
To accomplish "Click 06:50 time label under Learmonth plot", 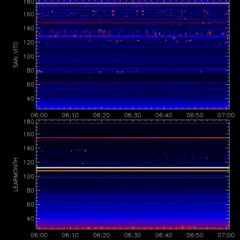I will click(x=195, y=235).
